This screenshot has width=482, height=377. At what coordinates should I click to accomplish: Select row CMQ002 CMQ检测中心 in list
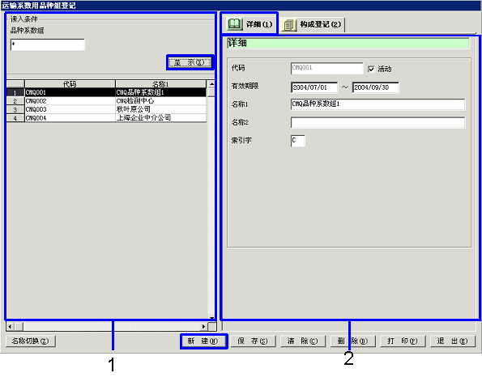(106, 101)
